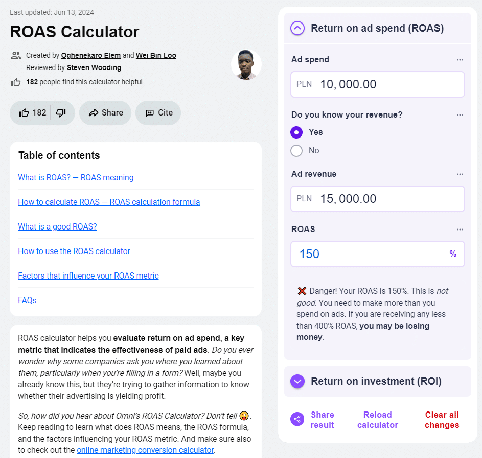482x458 pixels.
Task: Click the author profile photo
Action: coord(246,65)
